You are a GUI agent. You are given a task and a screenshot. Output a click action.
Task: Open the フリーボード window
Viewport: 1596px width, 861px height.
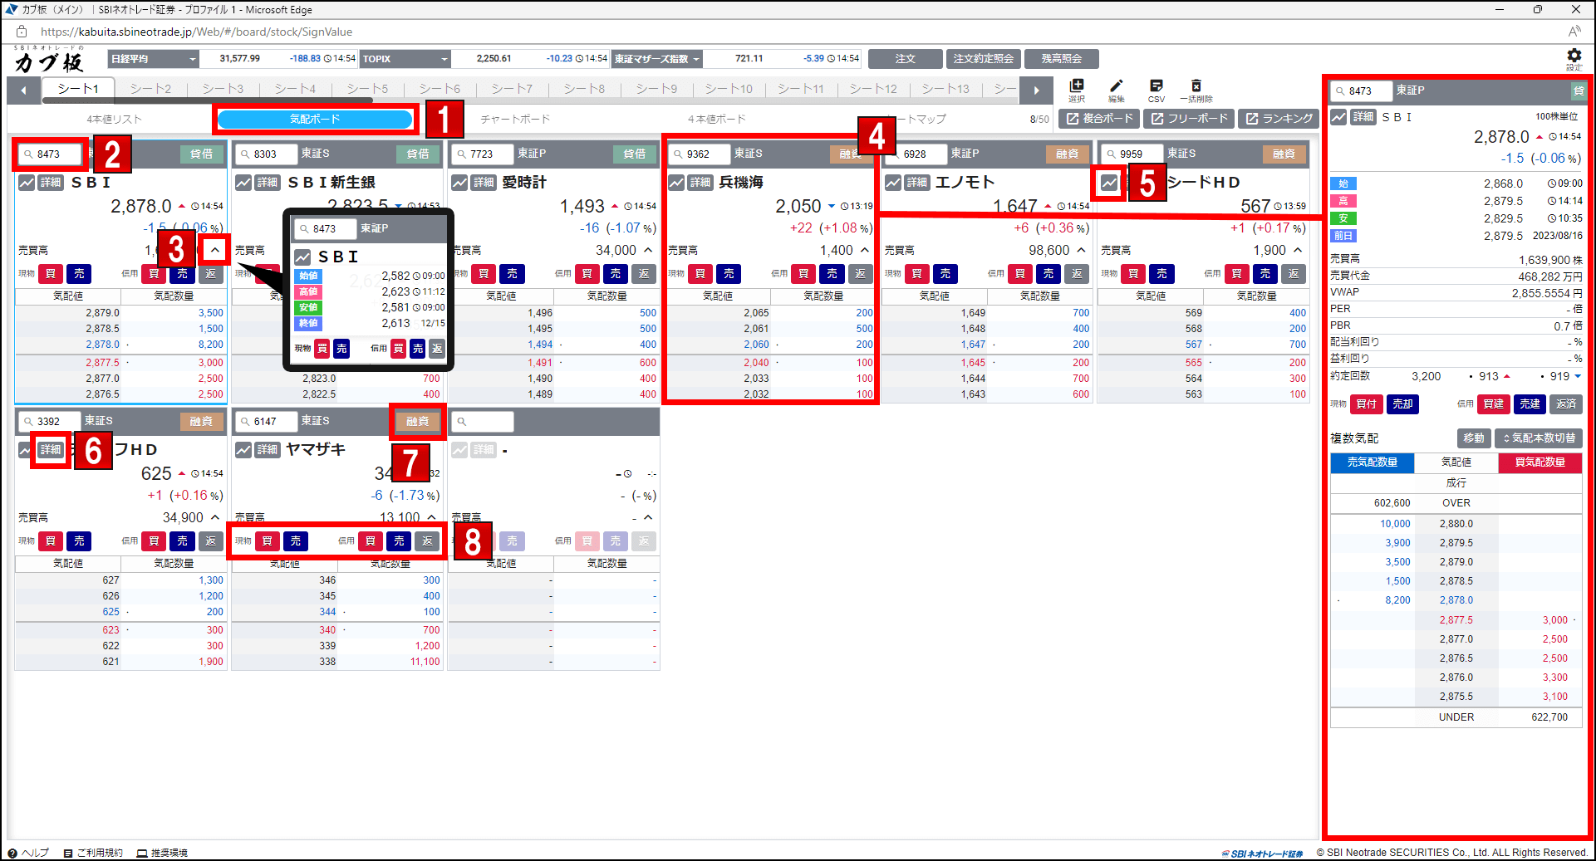[x=1189, y=119]
